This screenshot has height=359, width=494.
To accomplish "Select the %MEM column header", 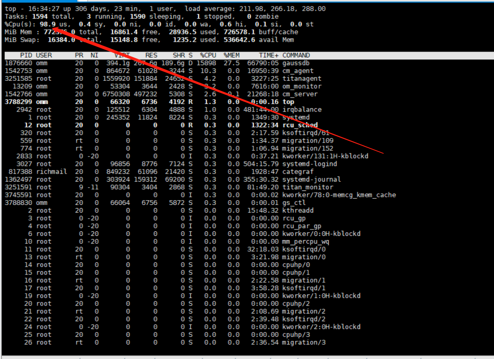I will pyautogui.click(x=231, y=55).
